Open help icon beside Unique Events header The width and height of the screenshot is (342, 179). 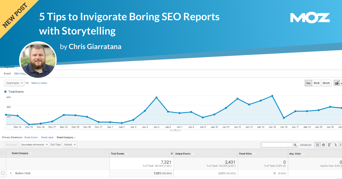click(x=193, y=154)
